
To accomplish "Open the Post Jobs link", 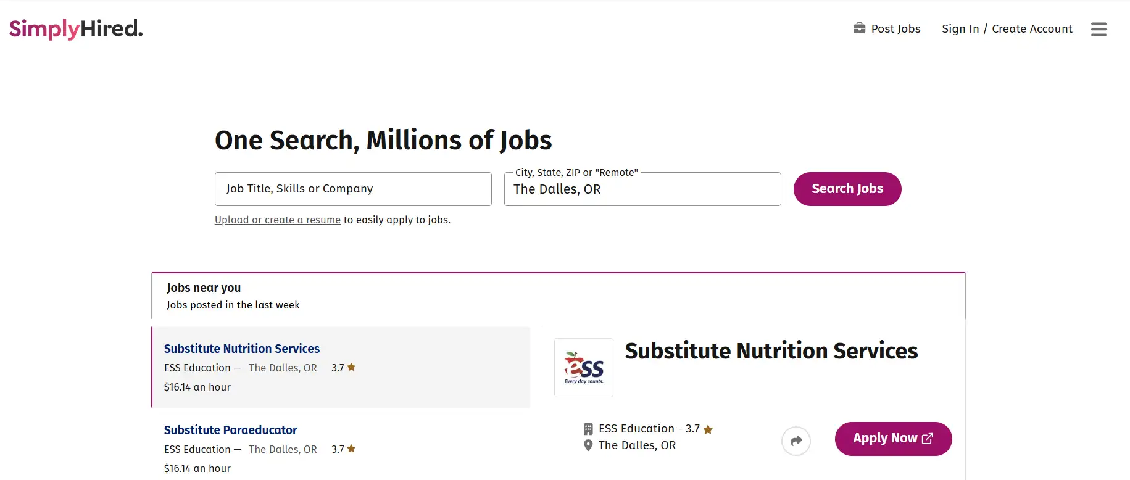I will click(x=887, y=28).
